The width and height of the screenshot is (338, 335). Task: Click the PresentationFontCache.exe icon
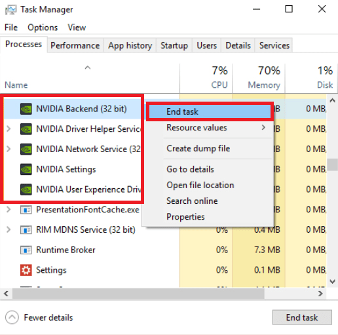coord(26,210)
